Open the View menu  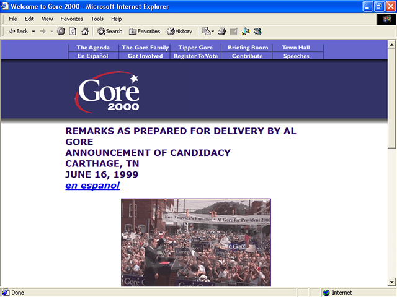[47, 19]
